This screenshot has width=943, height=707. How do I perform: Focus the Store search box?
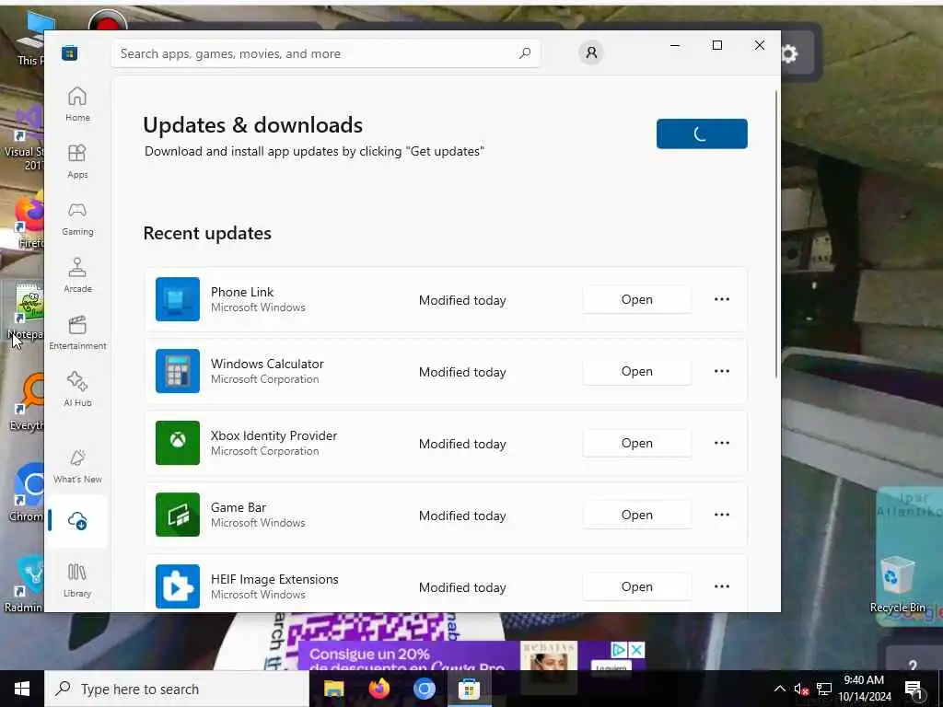click(326, 53)
